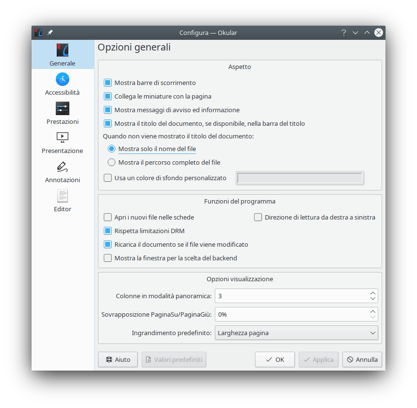Click the custom background color swatch
Screen dimensions: 417x408
point(300,178)
